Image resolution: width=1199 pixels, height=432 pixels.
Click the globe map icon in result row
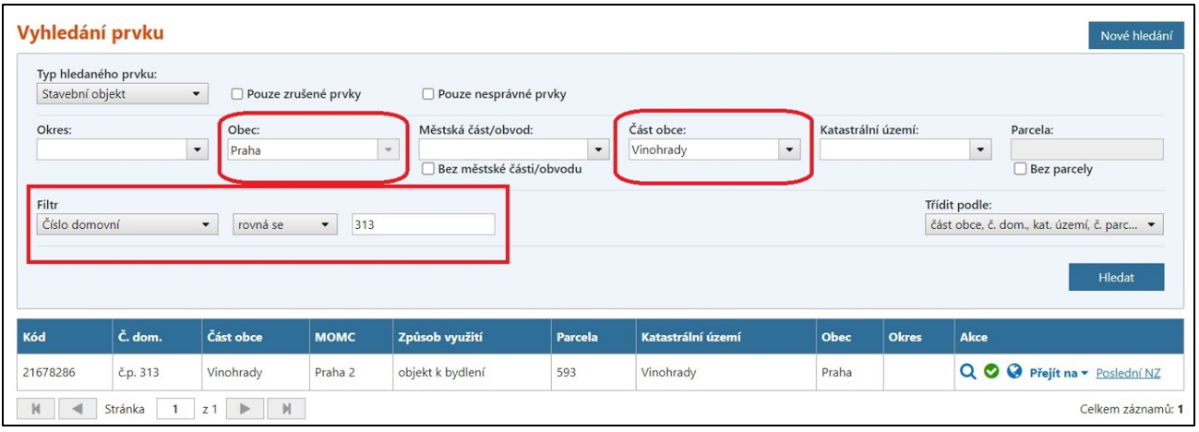(1014, 373)
